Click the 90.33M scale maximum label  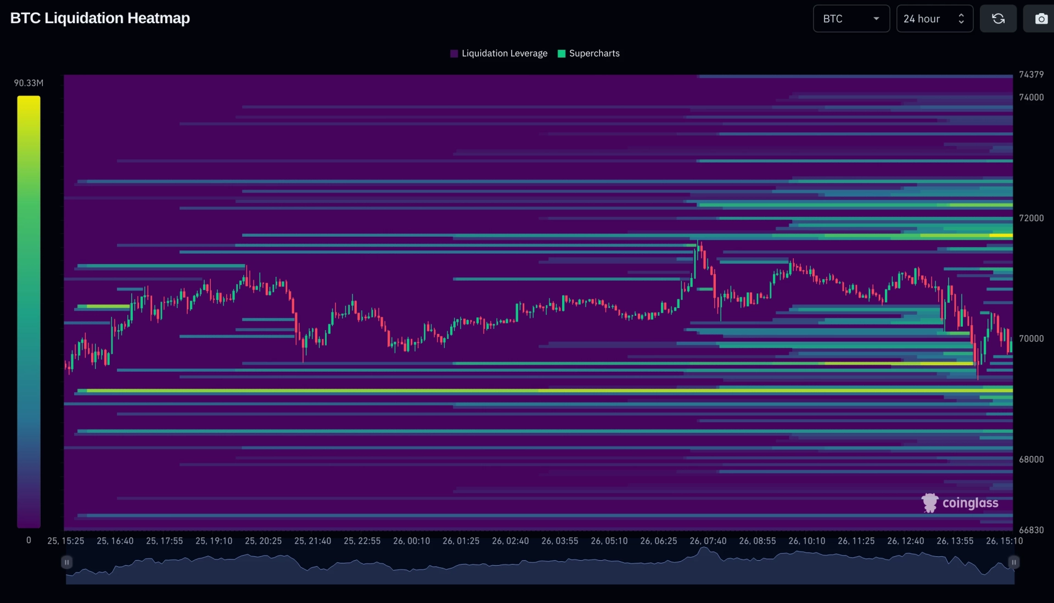[29, 83]
